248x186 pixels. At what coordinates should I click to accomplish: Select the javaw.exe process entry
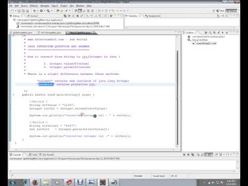pos(63,26)
